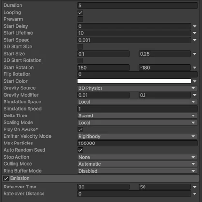The height and width of the screenshot is (202, 202).
Task: Open the Culling Mode dropdown
Action: (x=137, y=164)
